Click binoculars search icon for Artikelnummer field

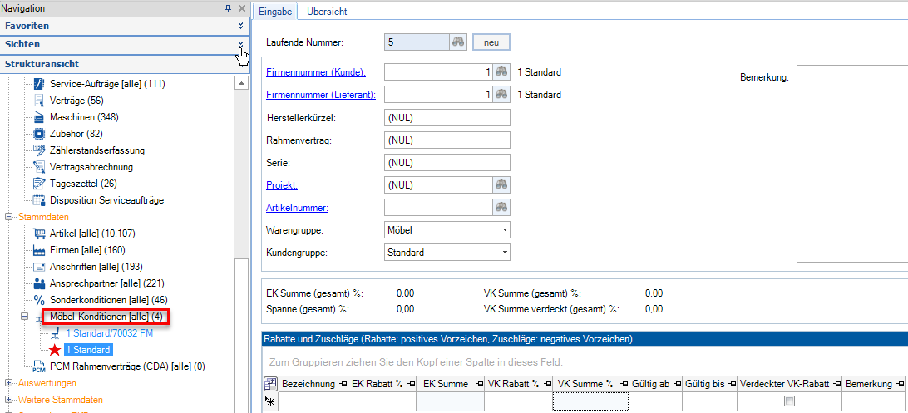501,207
